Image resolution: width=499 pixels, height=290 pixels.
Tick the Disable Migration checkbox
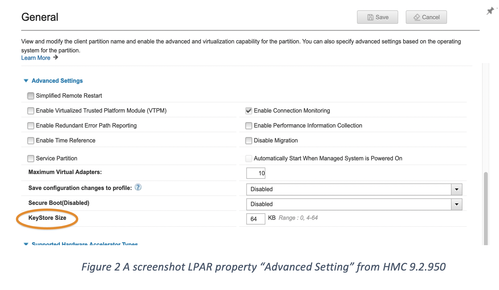pyautogui.click(x=248, y=141)
